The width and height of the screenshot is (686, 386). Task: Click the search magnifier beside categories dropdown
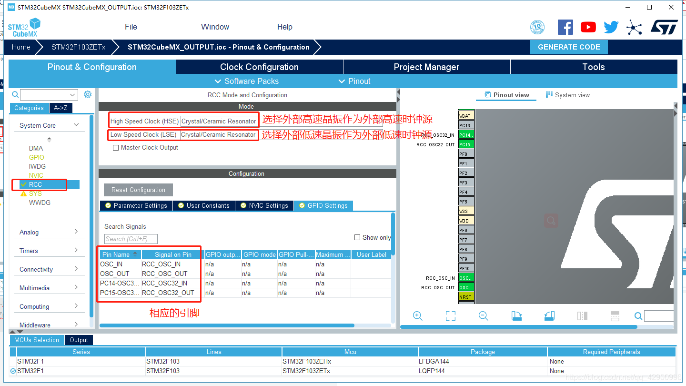(x=15, y=95)
